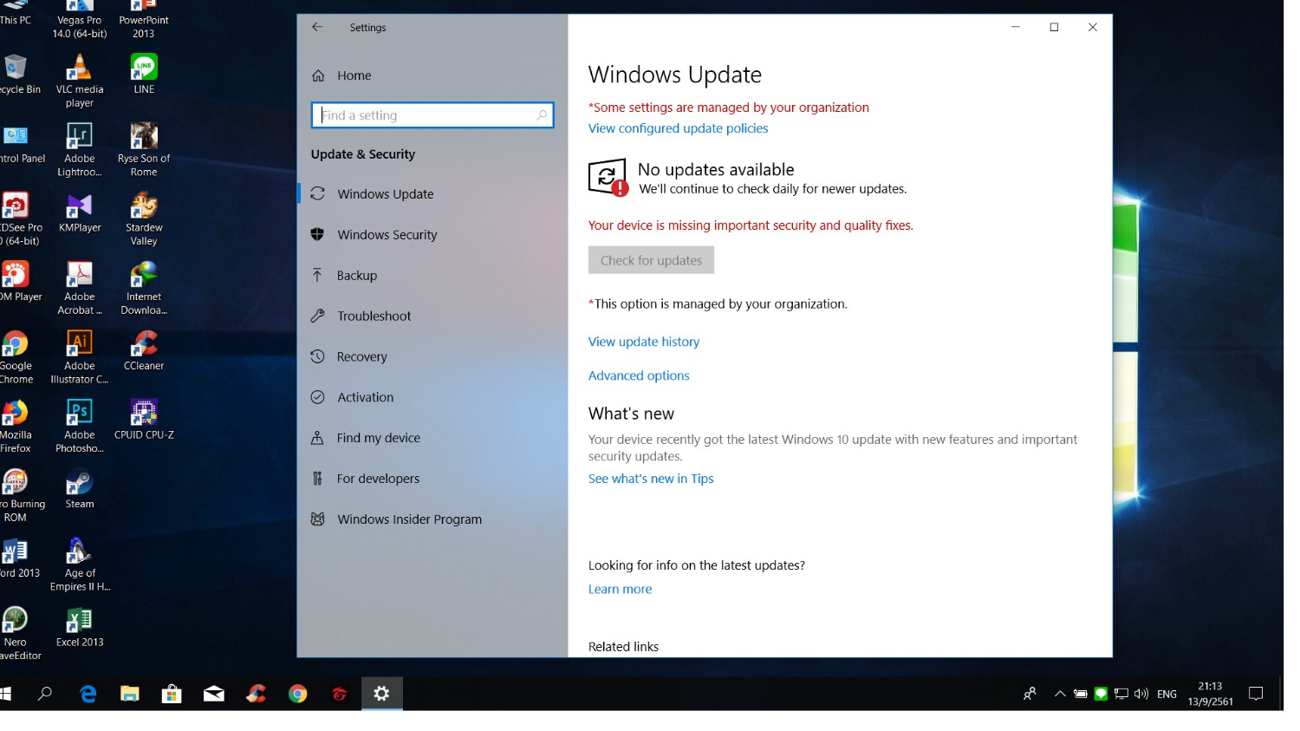Select the KMPlayer desktop icon
The width and height of the screenshot is (1300, 731).
80,213
